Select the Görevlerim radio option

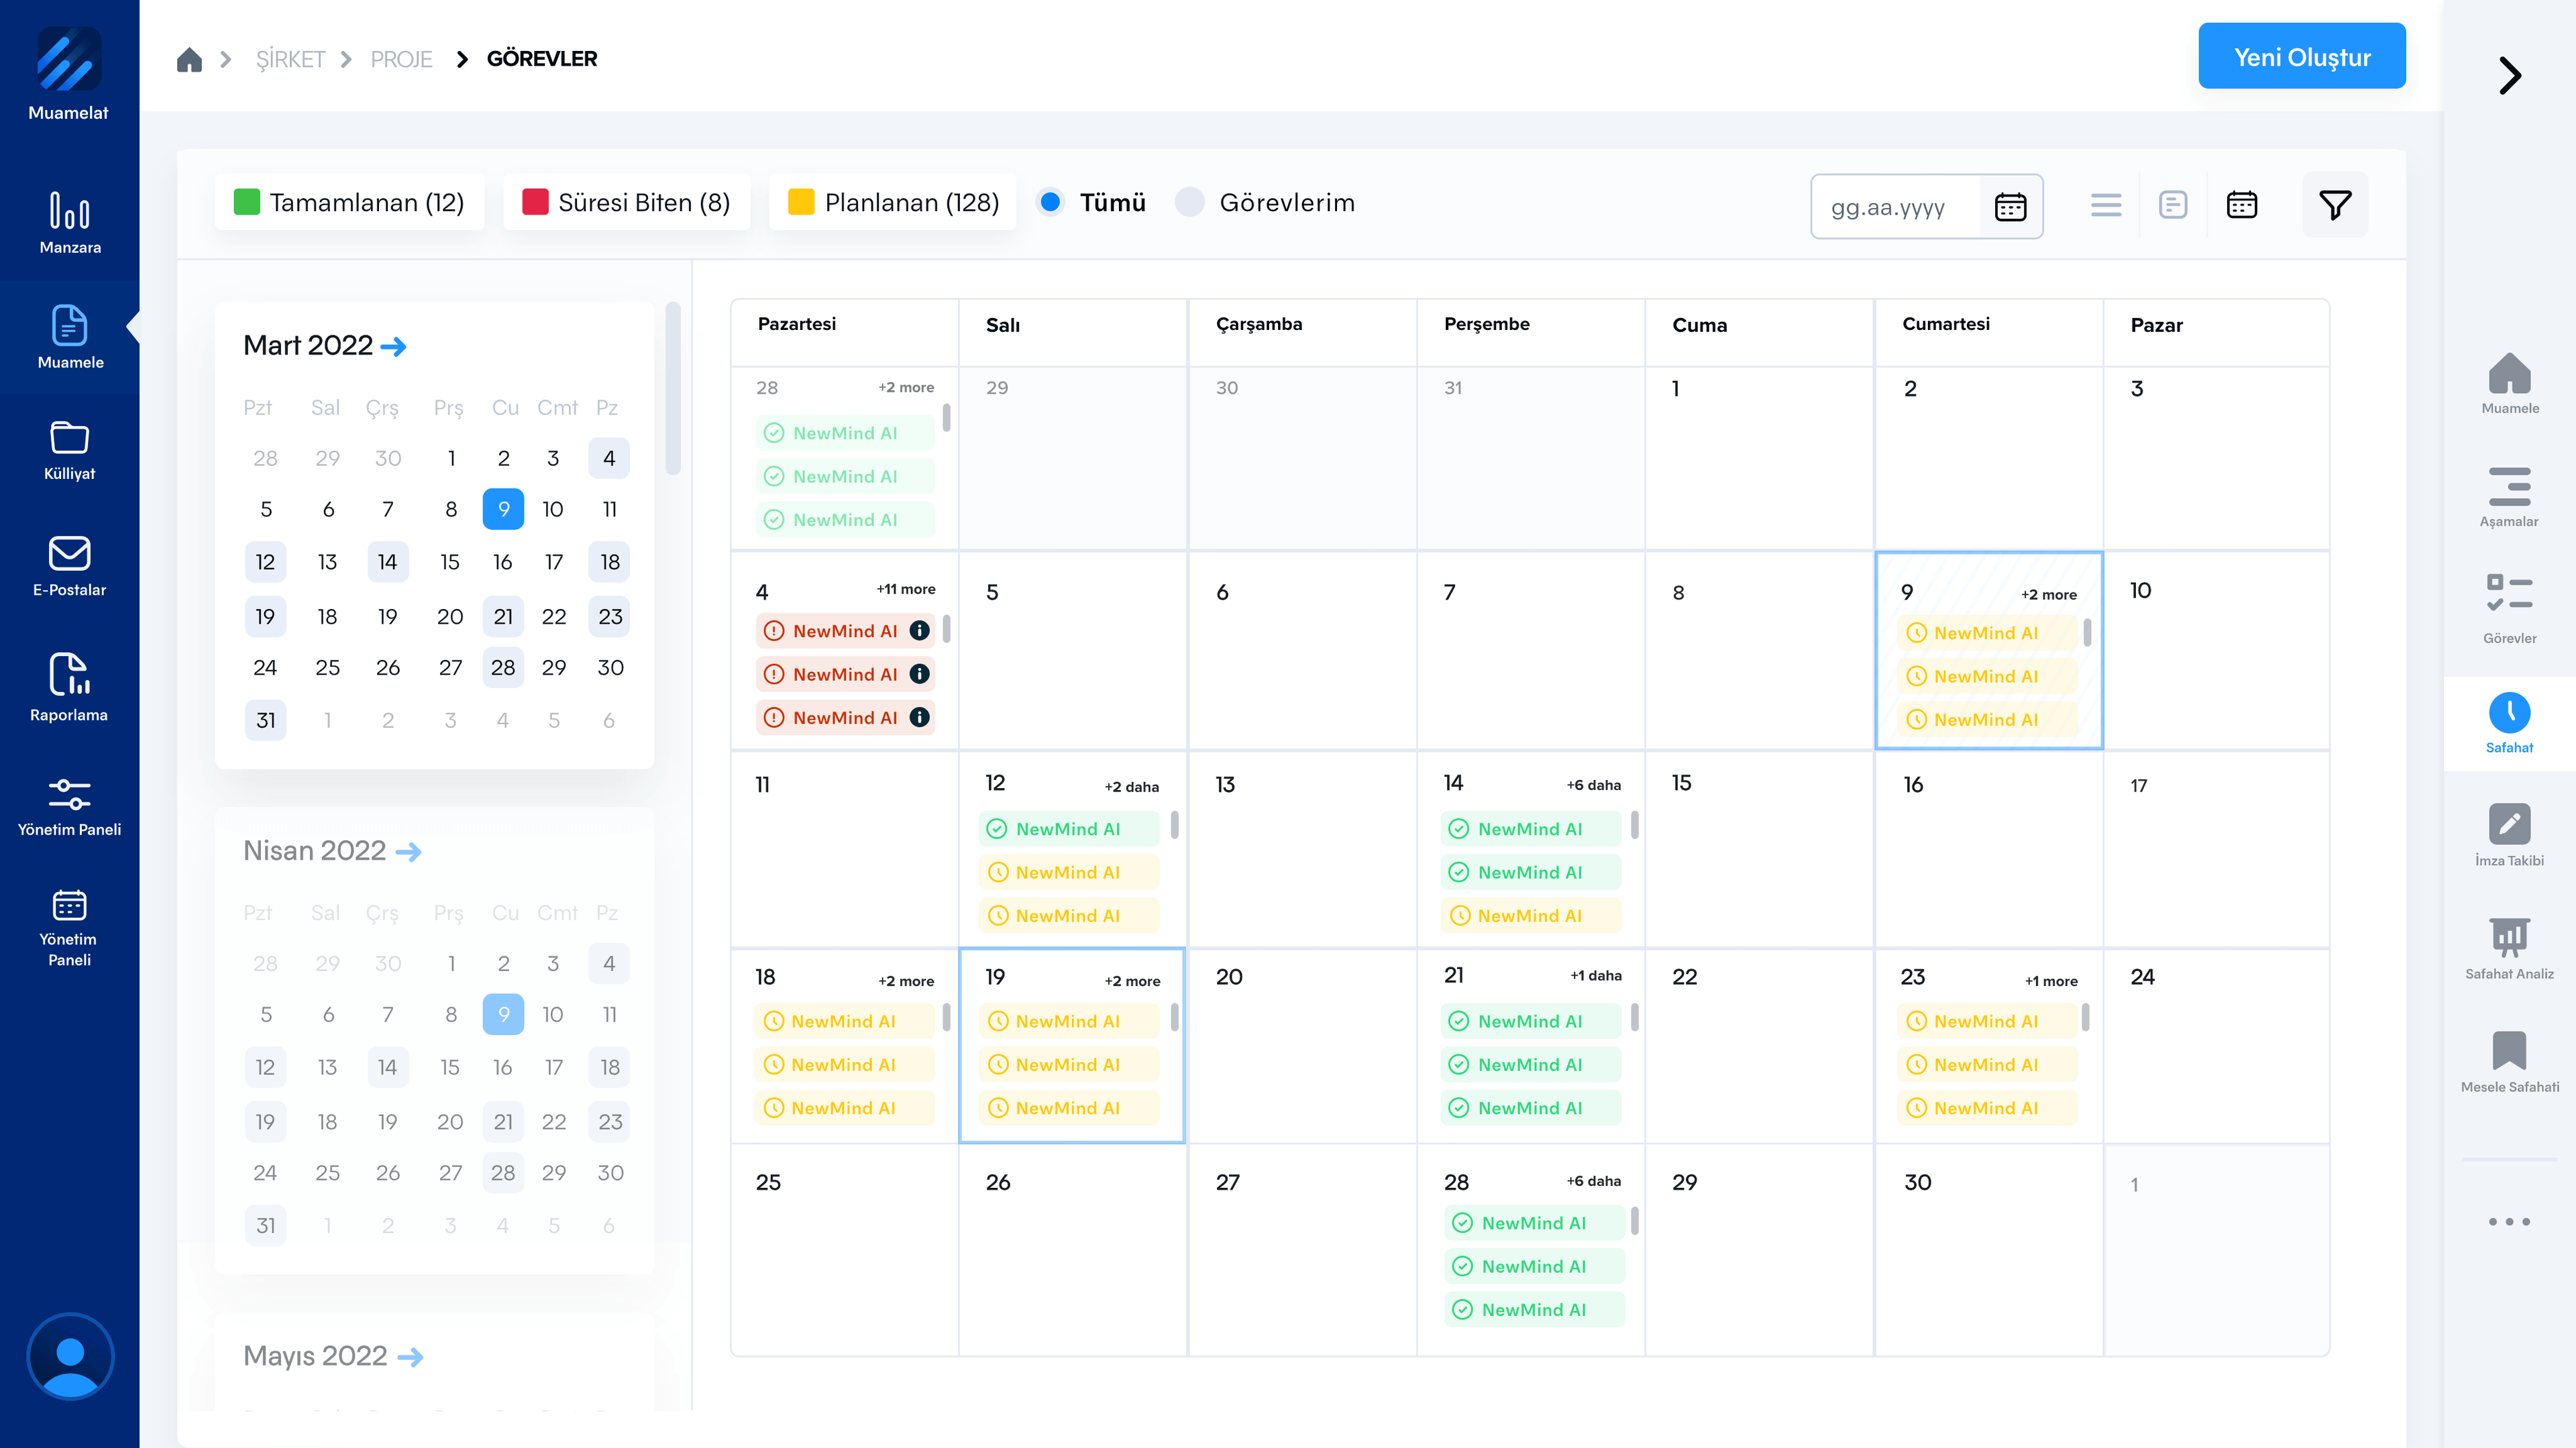tap(1189, 203)
